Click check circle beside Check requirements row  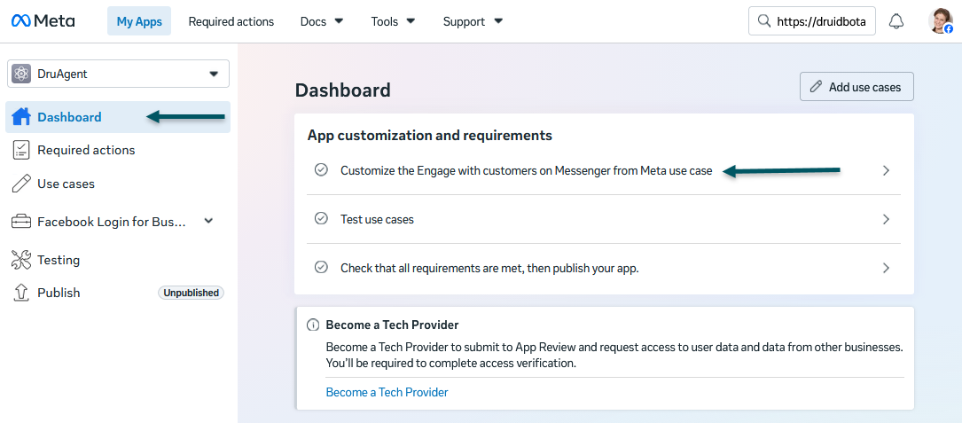[321, 268]
